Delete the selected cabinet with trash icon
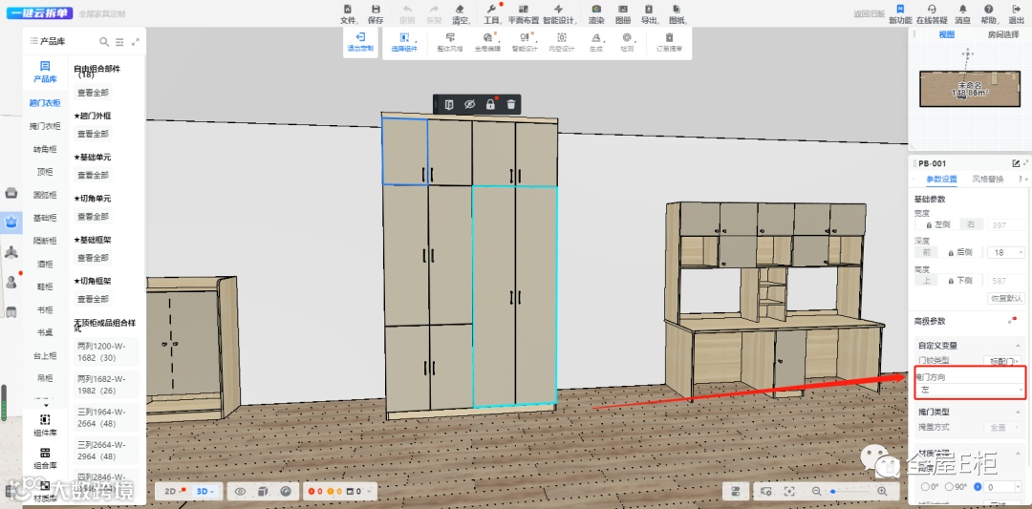Screen dimensions: 1032x509 [x=510, y=104]
